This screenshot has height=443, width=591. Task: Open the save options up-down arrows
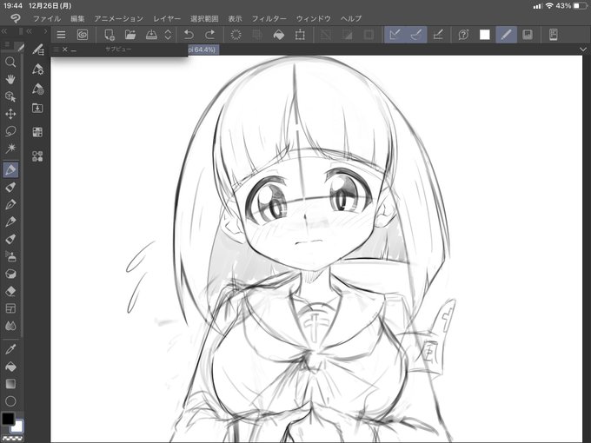[x=168, y=35]
